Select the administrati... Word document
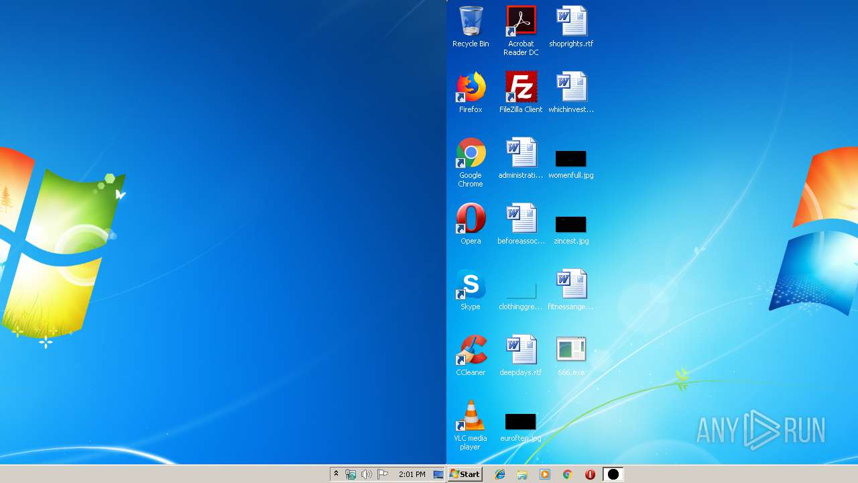 [x=521, y=158]
